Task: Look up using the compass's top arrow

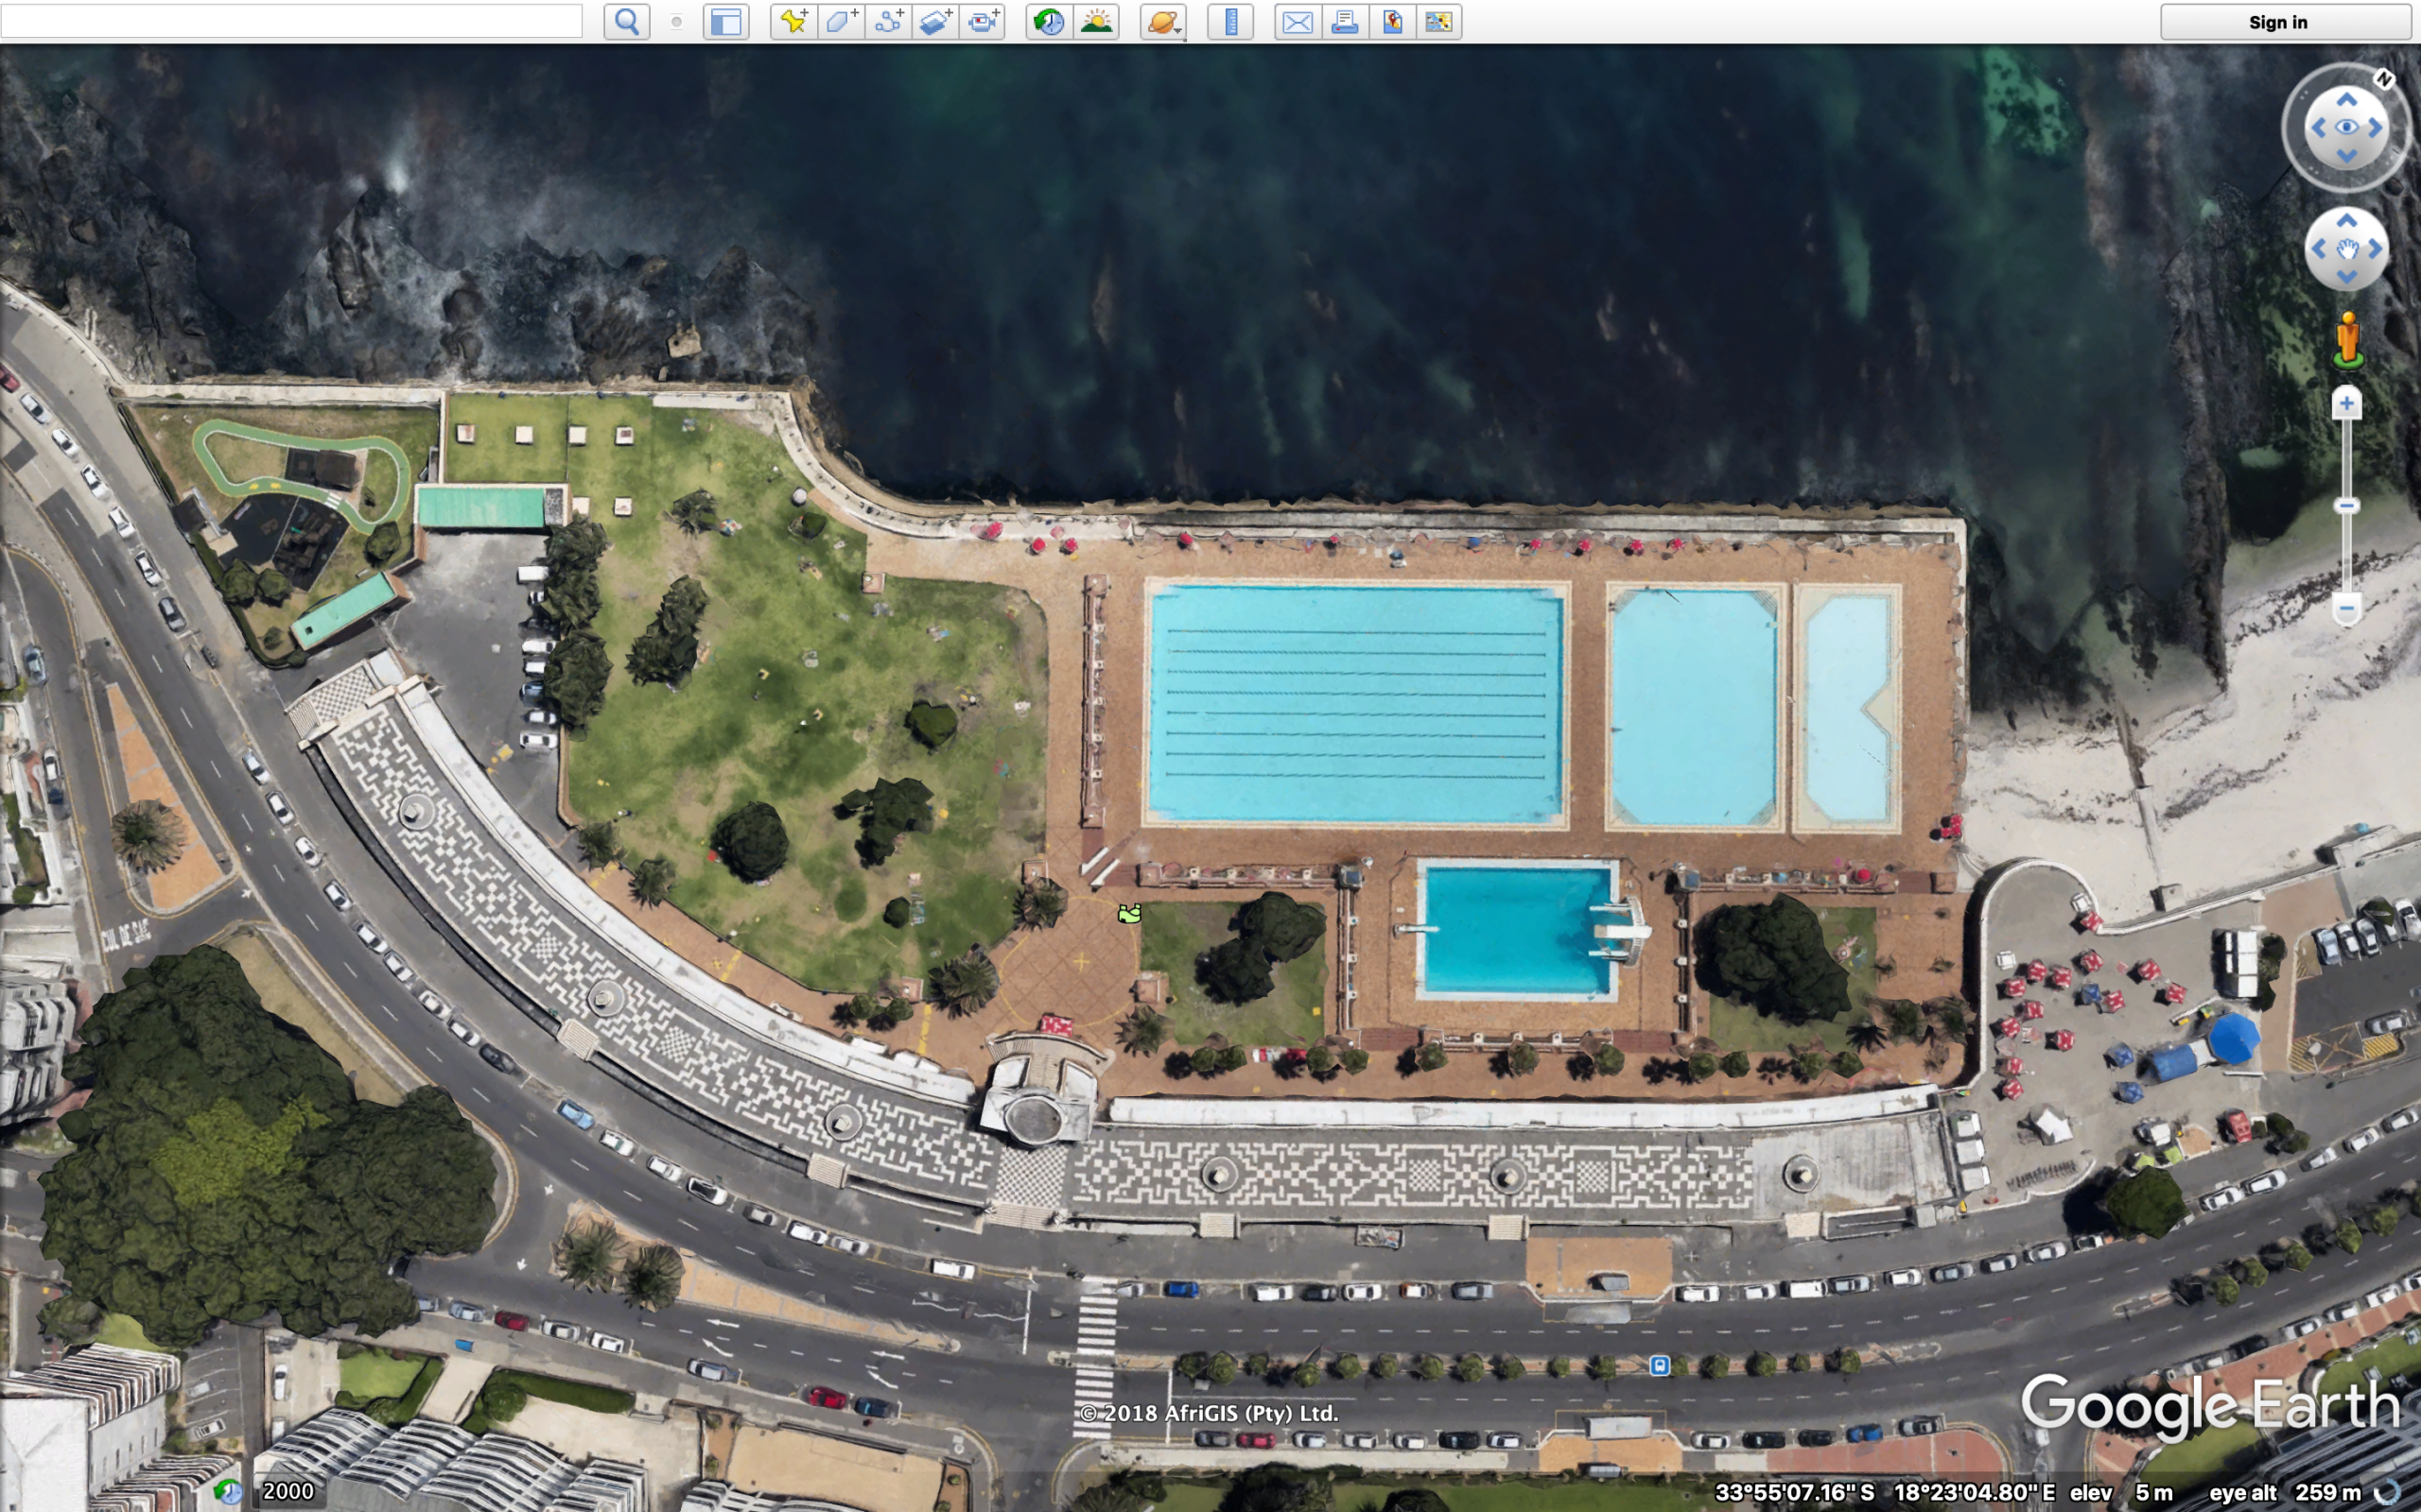Action: [2347, 99]
